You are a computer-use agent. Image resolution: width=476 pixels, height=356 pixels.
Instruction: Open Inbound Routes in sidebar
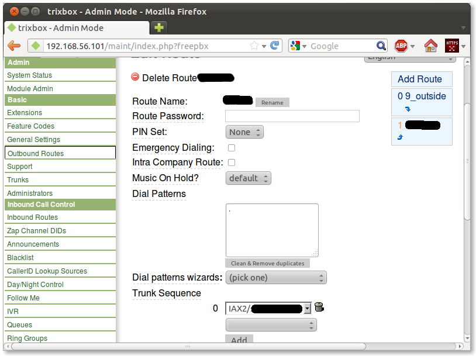tap(33, 217)
